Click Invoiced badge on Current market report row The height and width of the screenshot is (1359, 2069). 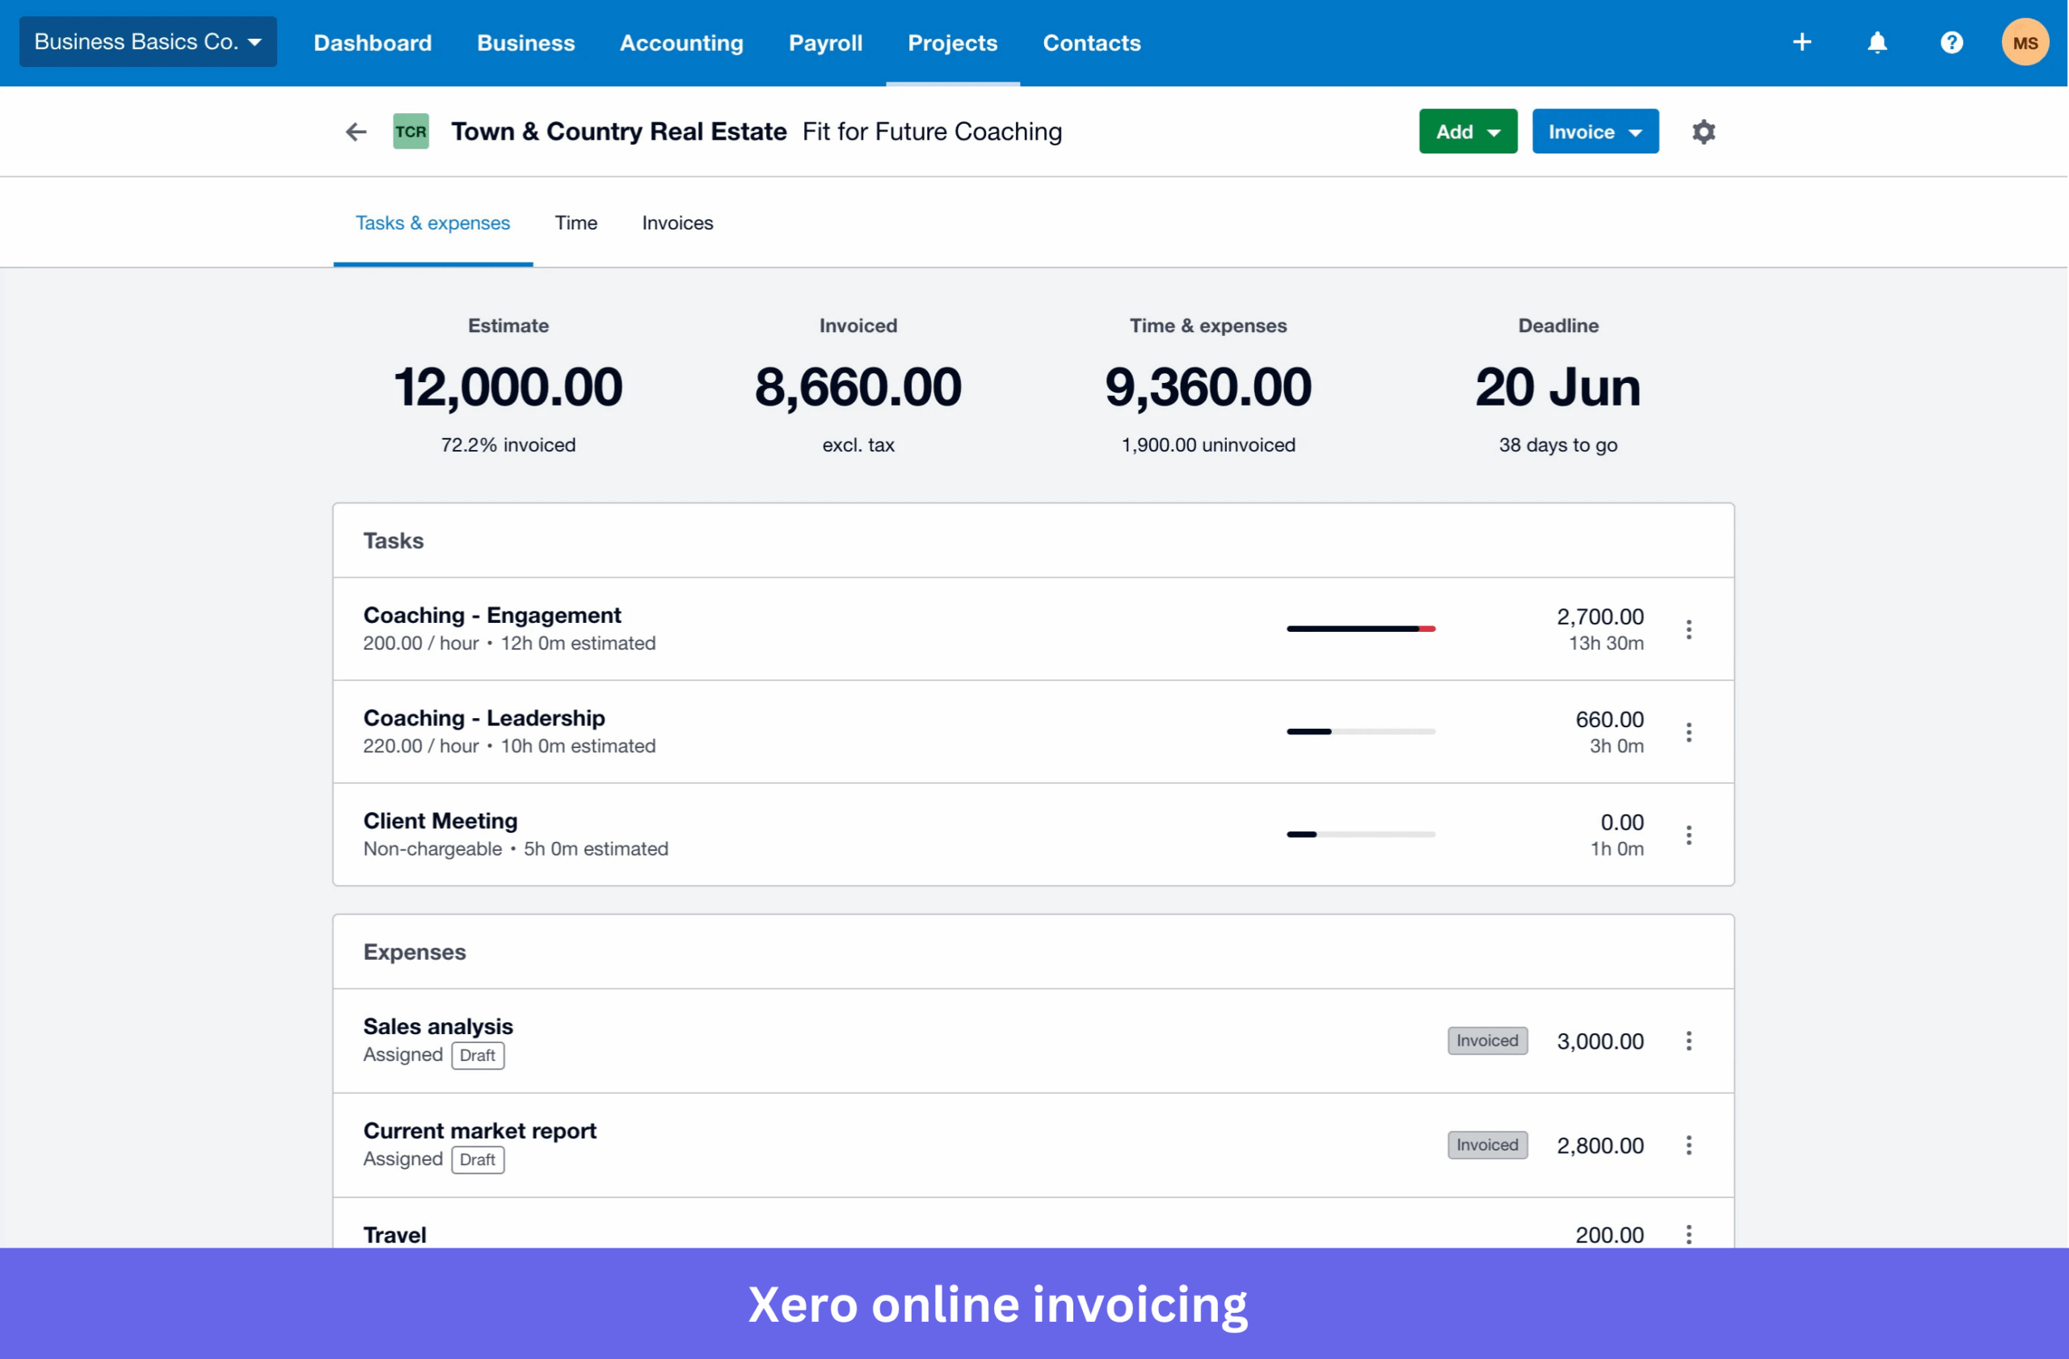1486,1144
